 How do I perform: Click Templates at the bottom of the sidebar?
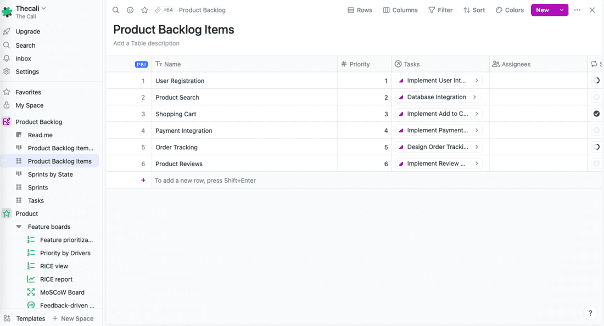pyautogui.click(x=31, y=318)
